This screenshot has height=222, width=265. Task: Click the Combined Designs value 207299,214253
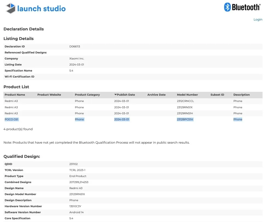click(79, 182)
